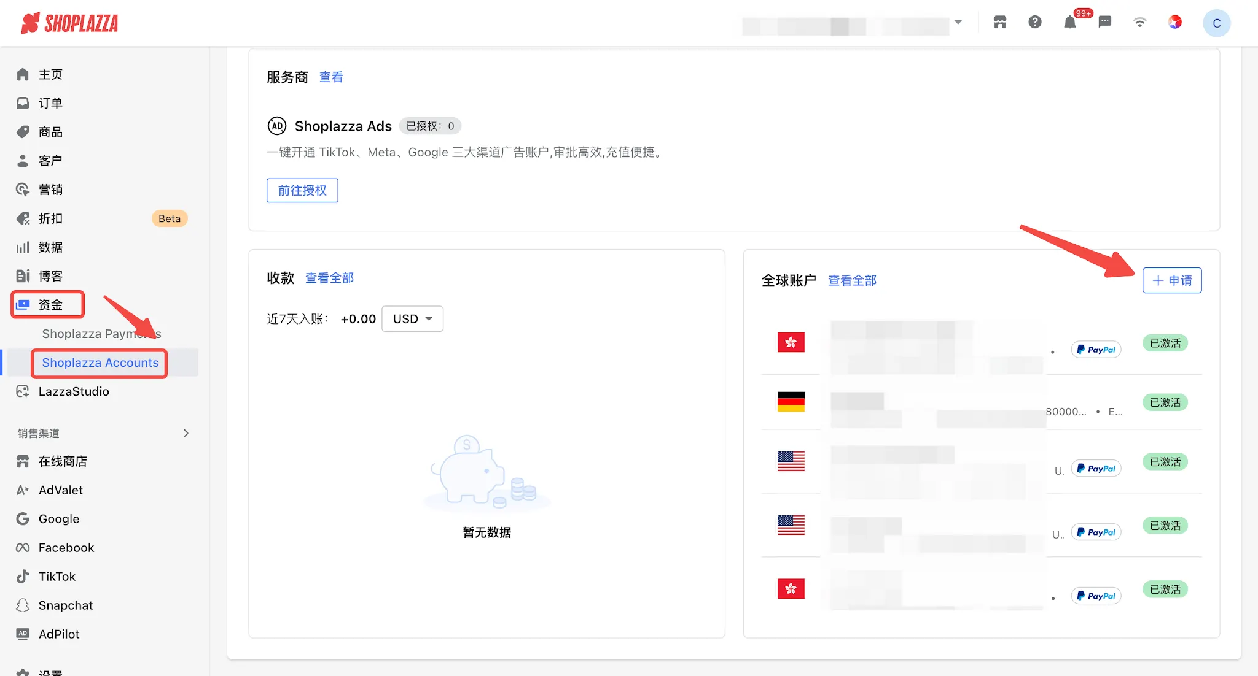Click the piggy bank empty-data illustration
1258x676 pixels.
point(487,473)
